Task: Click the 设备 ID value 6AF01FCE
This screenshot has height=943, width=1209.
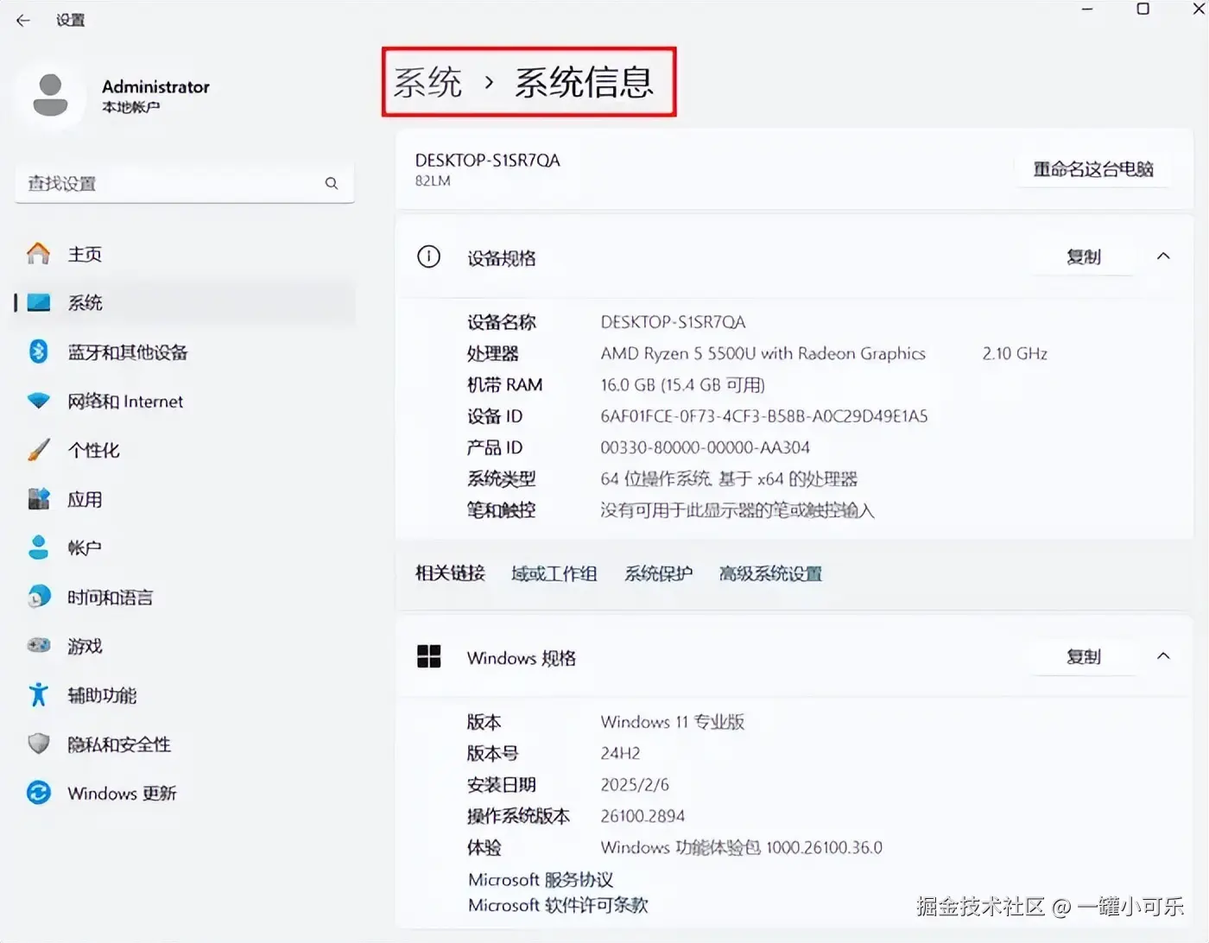Action: [764, 416]
